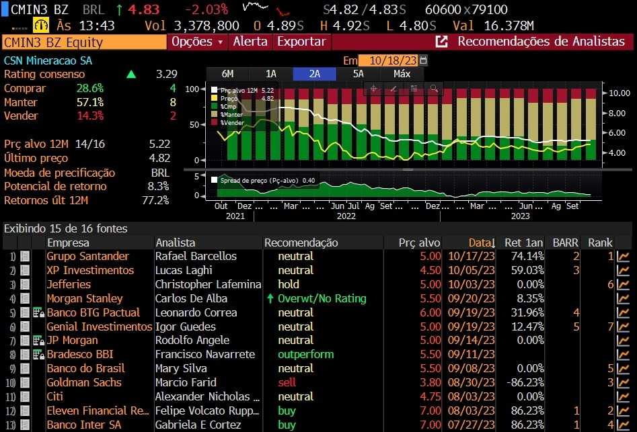
Task: Click the chart icon for the Goldman Sachs row
Action: click(x=623, y=382)
